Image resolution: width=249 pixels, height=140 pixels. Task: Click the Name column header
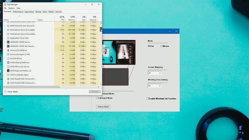pyautogui.click(x=20, y=18)
